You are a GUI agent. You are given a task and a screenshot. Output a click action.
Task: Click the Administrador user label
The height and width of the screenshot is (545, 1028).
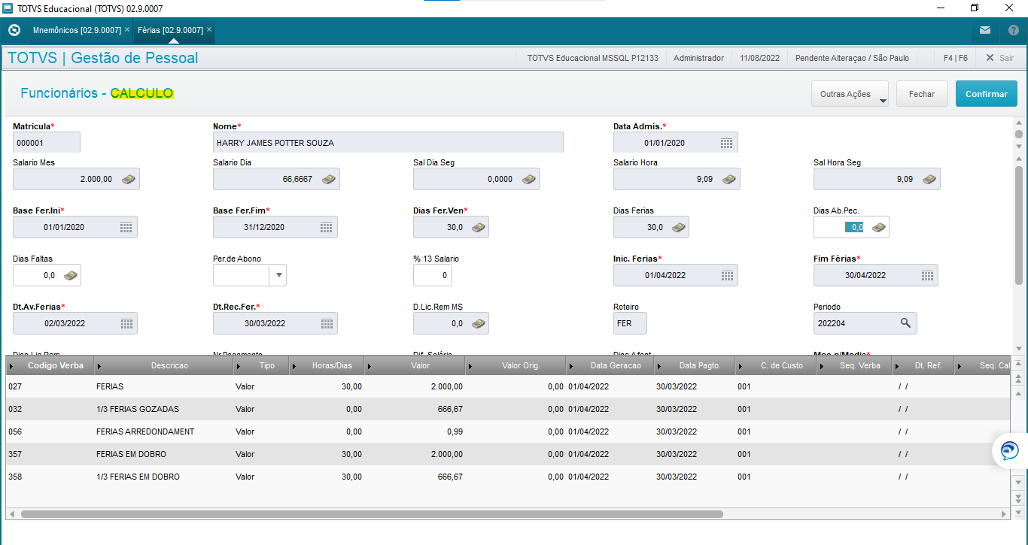(698, 58)
